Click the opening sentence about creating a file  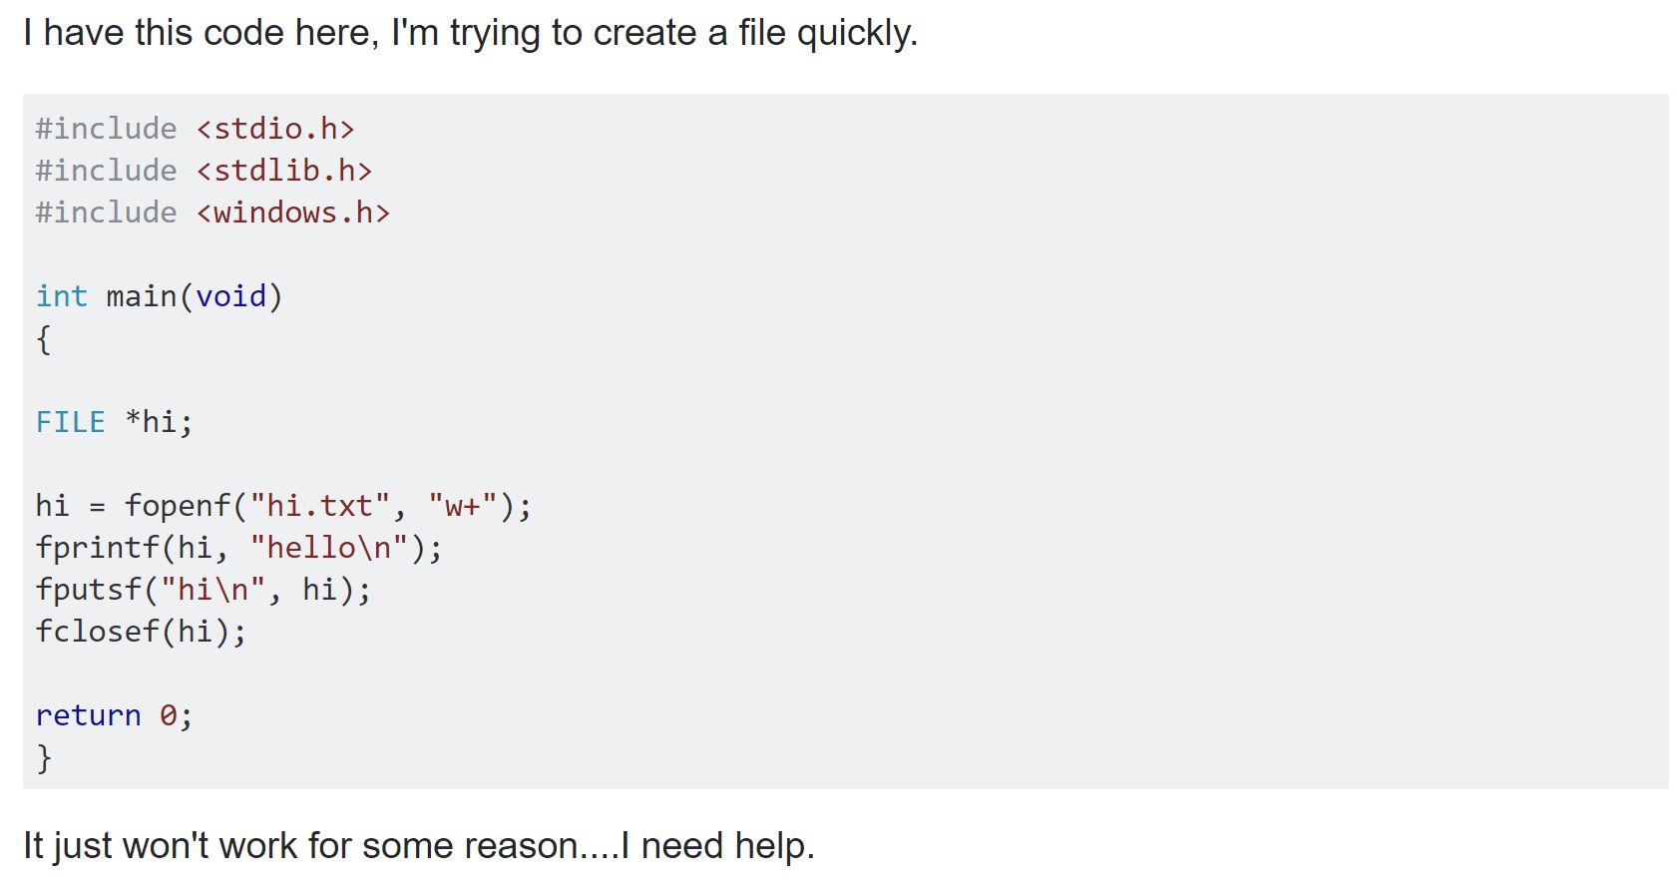point(470,33)
